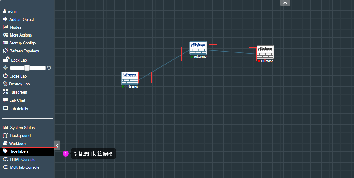Click the Hillstone label under the right node
The height and width of the screenshot is (178, 354).
pos(267,61)
